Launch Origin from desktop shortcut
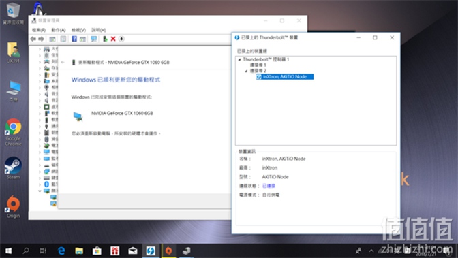The image size is (458, 258). pyautogui.click(x=13, y=207)
